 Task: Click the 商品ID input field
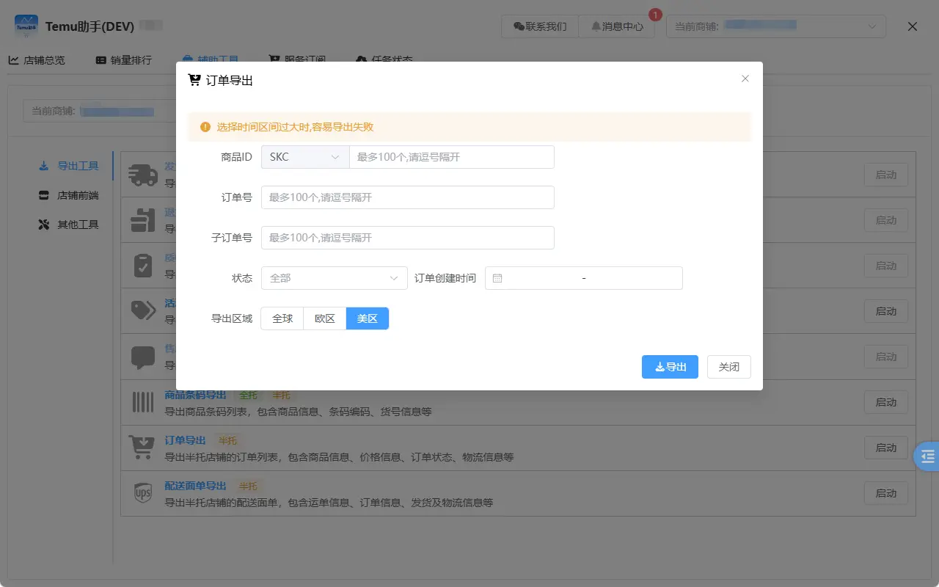point(451,157)
